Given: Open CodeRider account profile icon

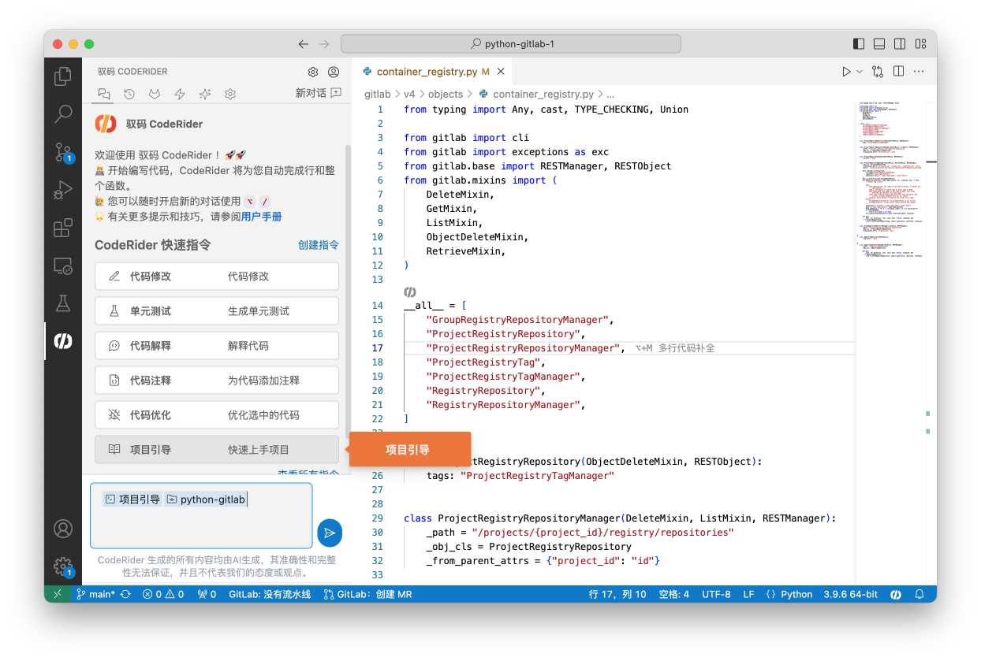Looking at the screenshot, I should pyautogui.click(x=334, y=72).
